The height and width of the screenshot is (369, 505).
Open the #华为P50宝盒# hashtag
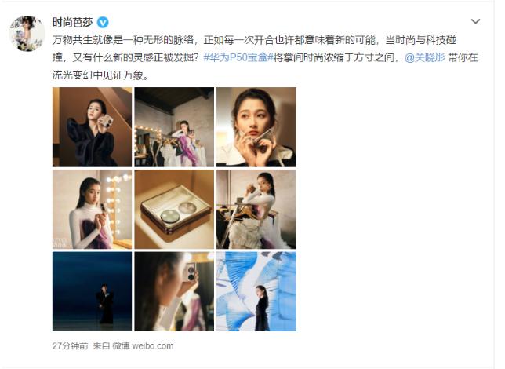coord(238,58)
